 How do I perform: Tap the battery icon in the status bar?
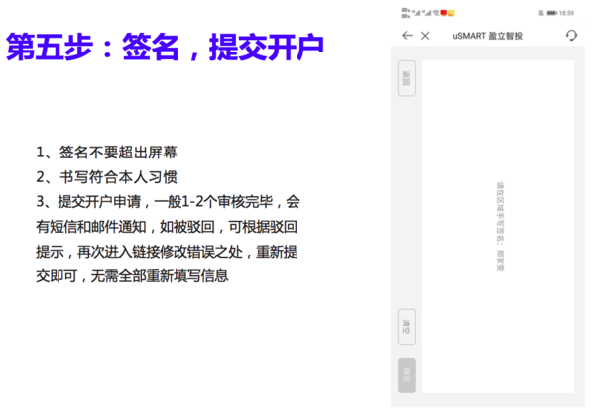(x=551, y=13)
